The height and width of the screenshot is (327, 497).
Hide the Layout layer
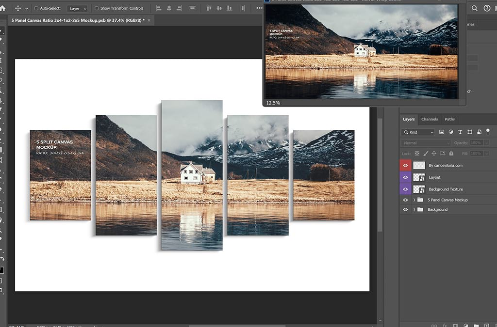point(405,177)
